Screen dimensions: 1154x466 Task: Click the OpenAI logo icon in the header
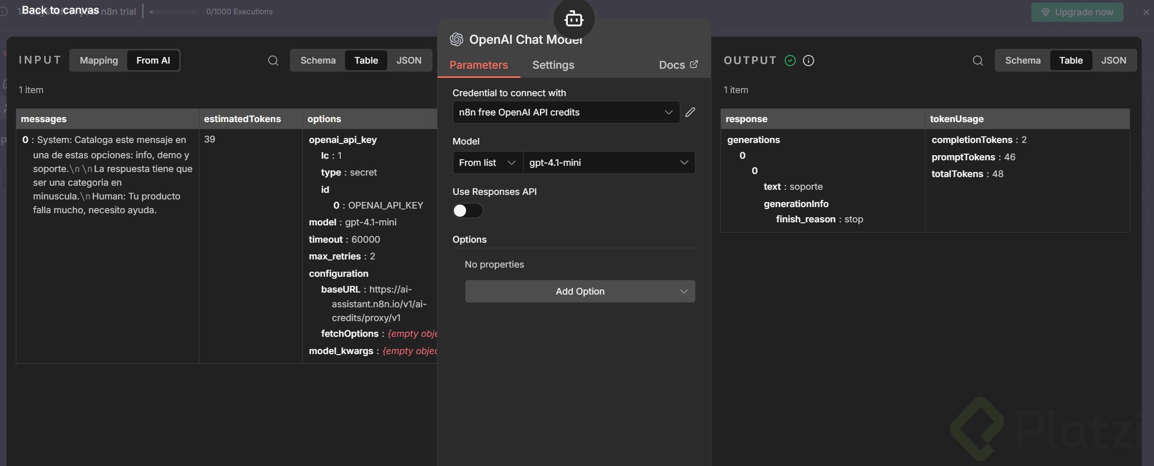tap(456, 39)
